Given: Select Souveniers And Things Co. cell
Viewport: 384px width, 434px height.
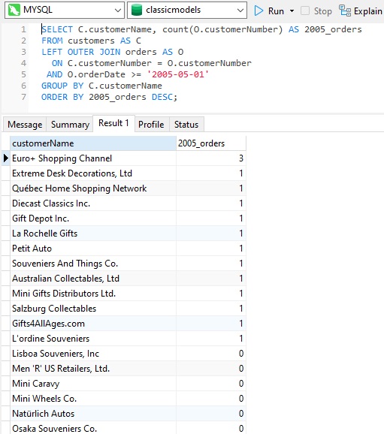Looking at the screenshot, I should click(x=93, y=264).
